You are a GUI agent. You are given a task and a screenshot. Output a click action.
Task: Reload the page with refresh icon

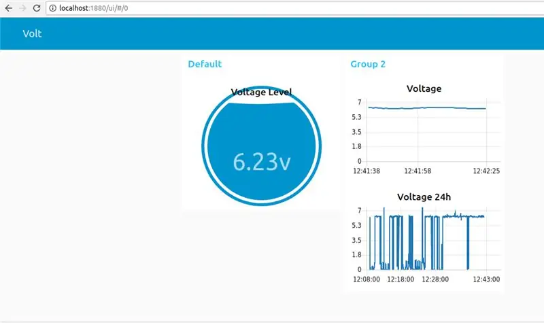[37, 8]
